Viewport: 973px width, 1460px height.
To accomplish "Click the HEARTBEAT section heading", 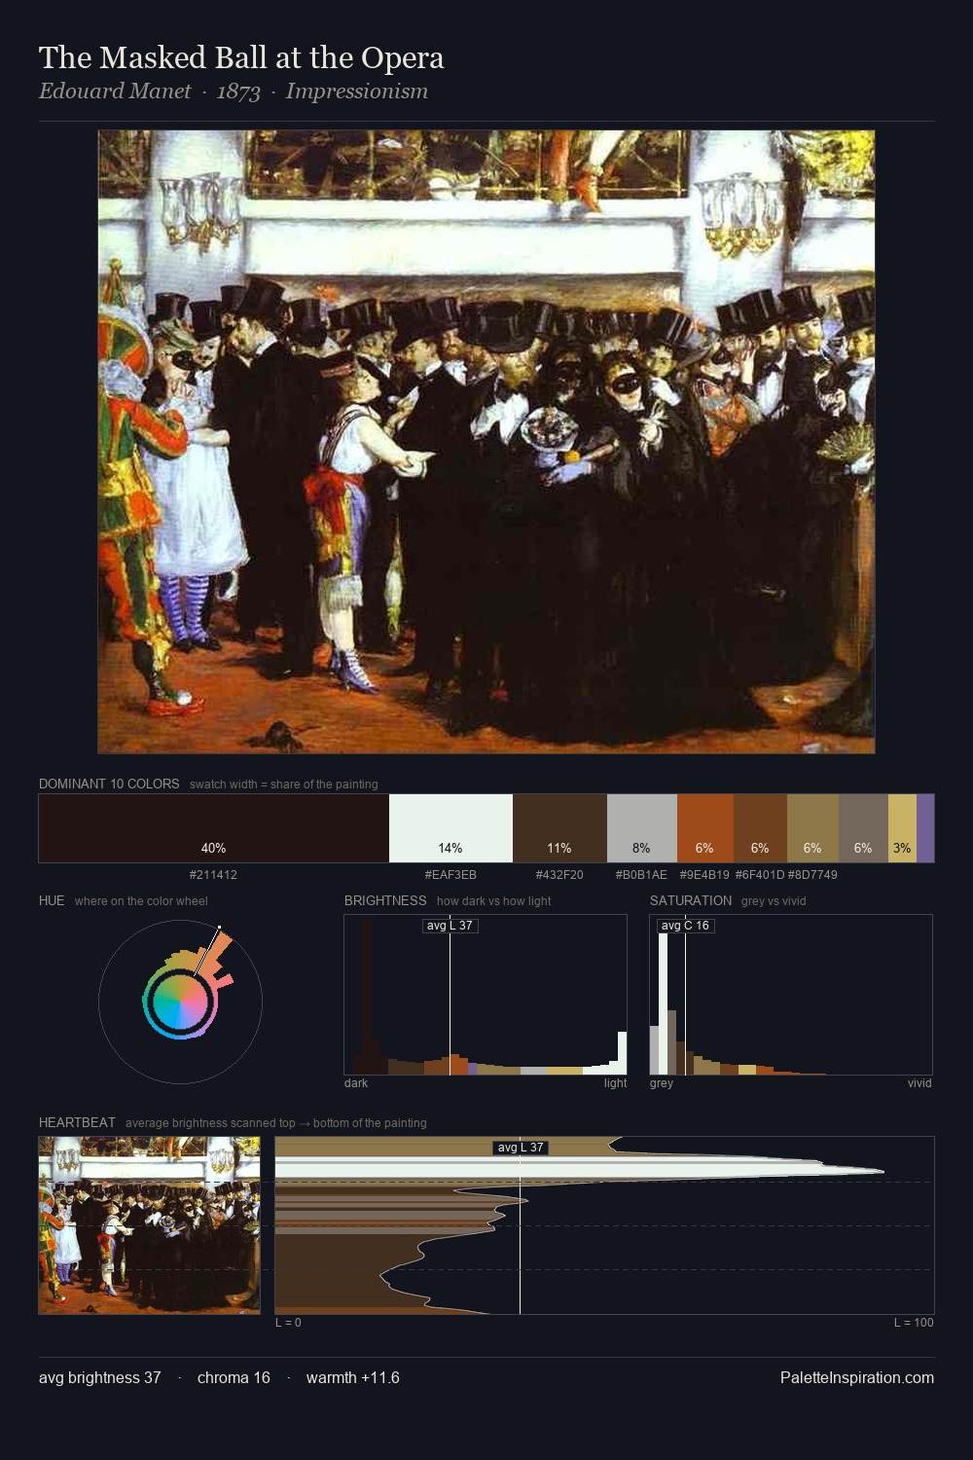I will coord(77,1122).
